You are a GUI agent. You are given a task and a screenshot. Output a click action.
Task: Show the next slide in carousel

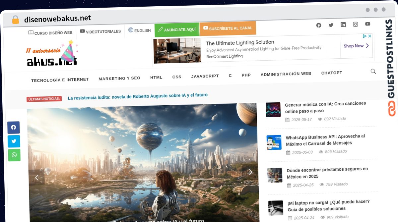pos(251,172)
